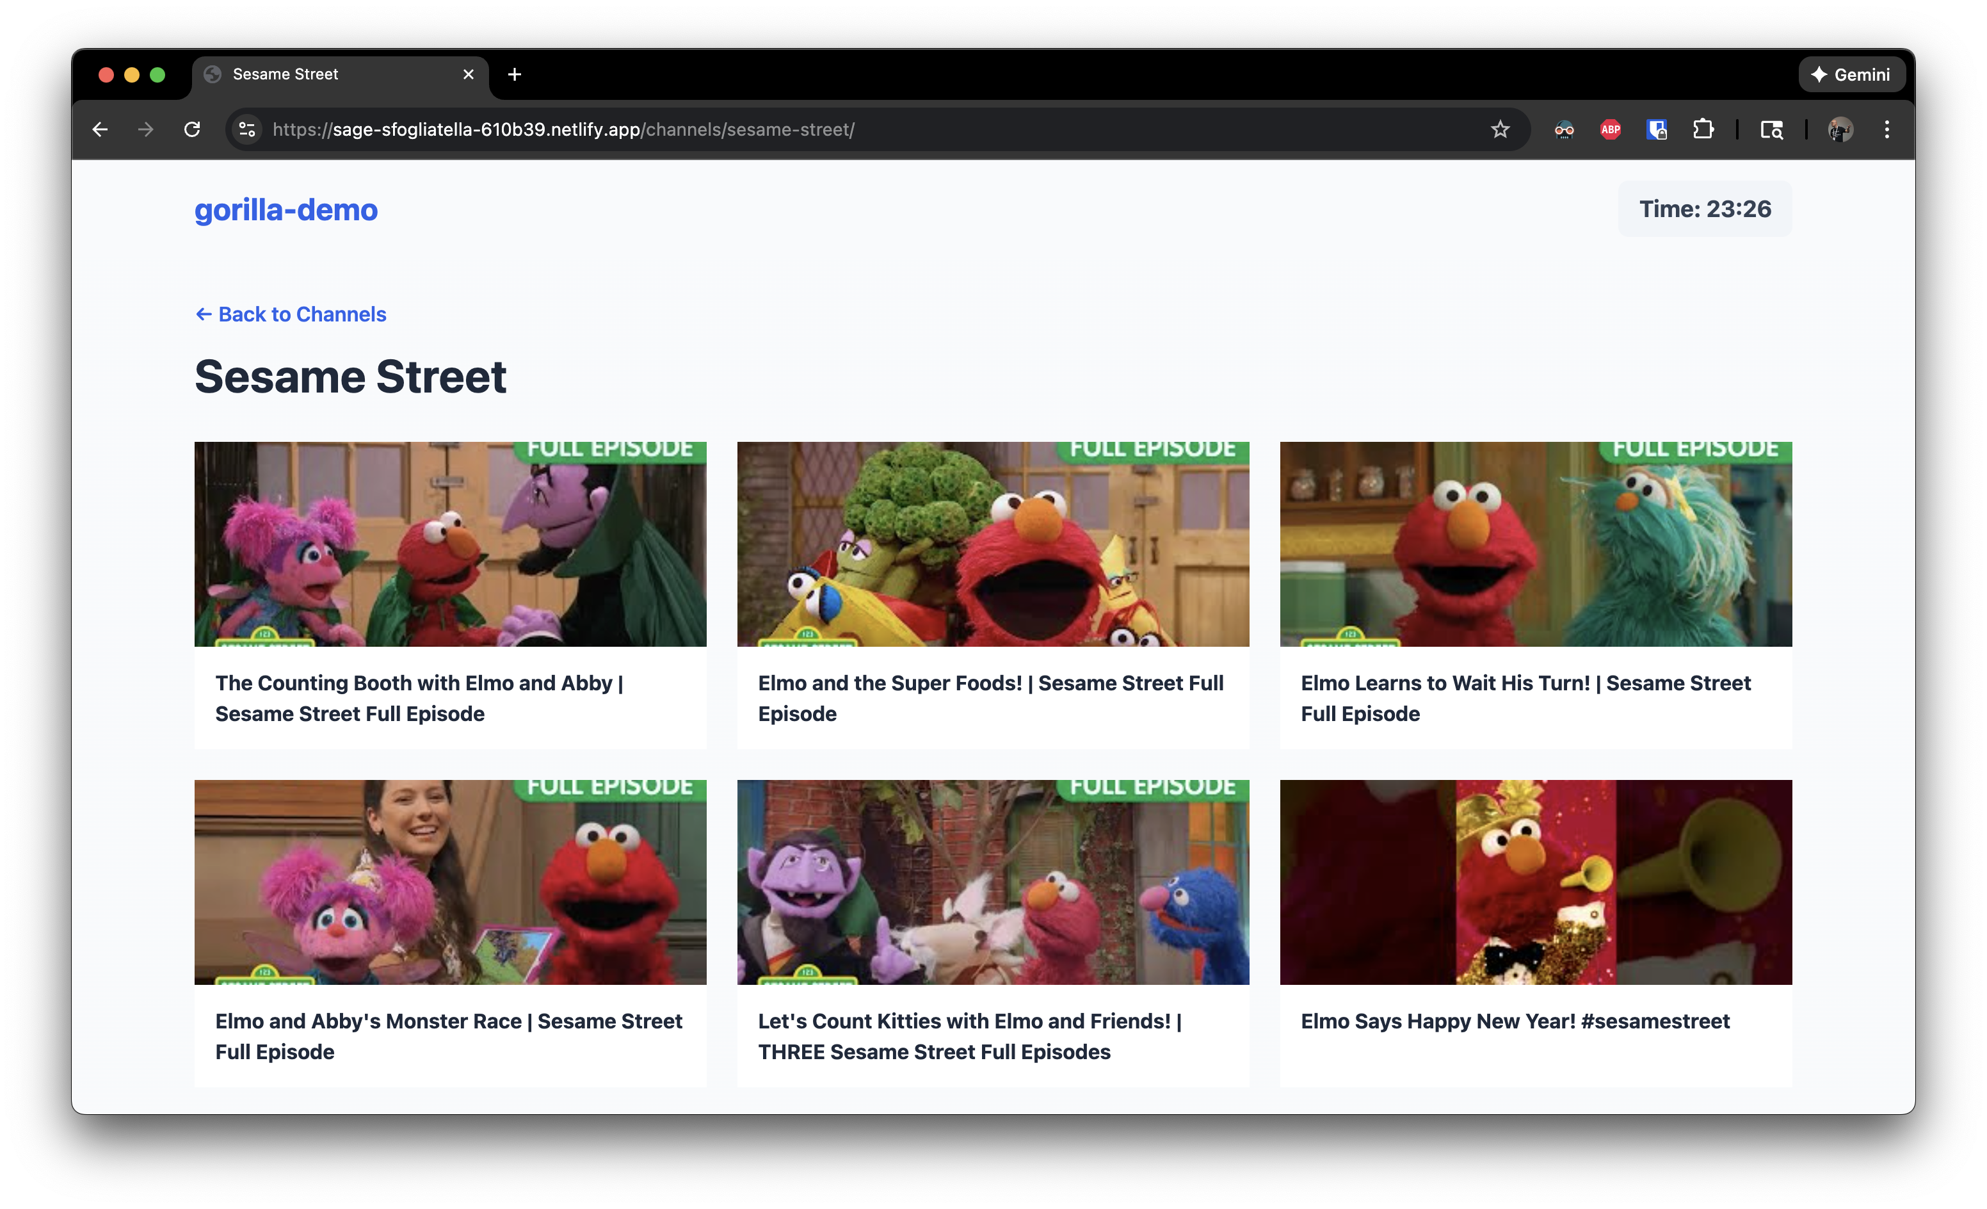Click the profile avatar icon

[1840, 130]
